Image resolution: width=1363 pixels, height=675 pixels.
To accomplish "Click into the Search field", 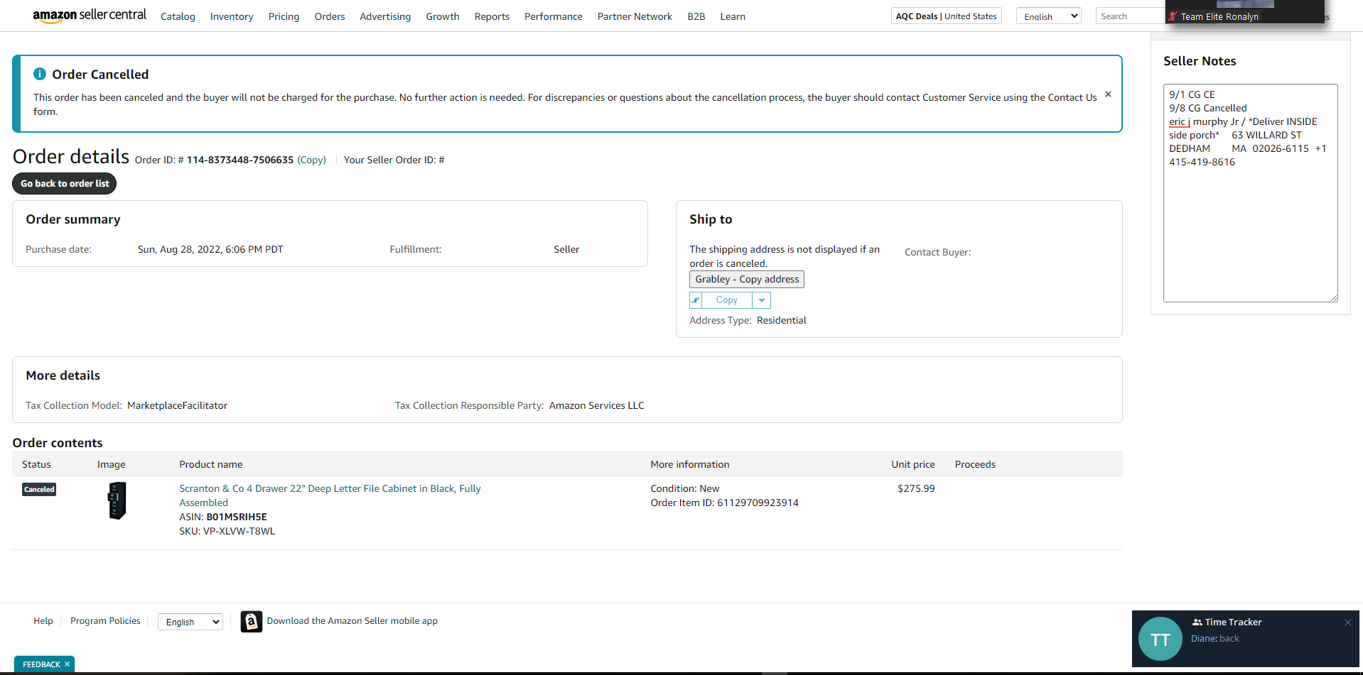I will click(1130, 16).
